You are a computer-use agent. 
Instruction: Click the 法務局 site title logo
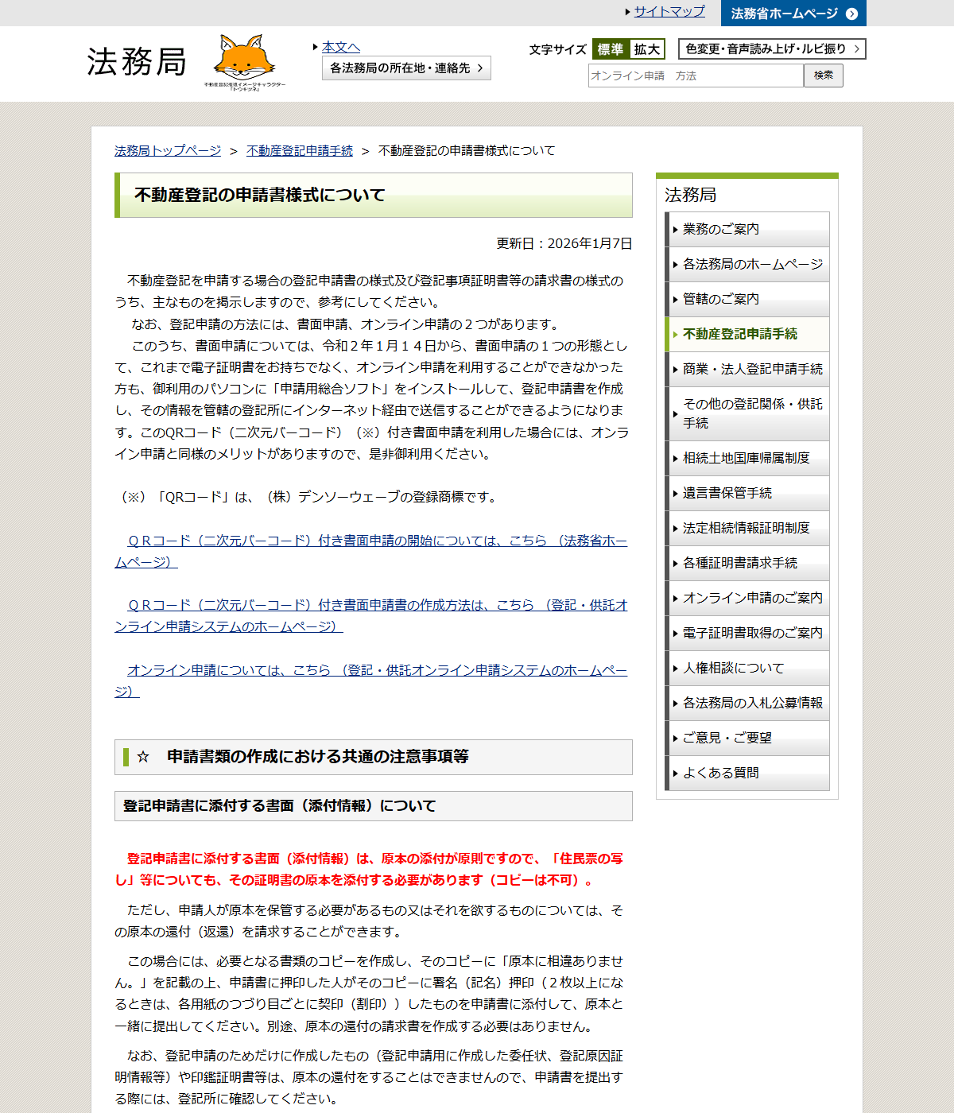[137, 62]
